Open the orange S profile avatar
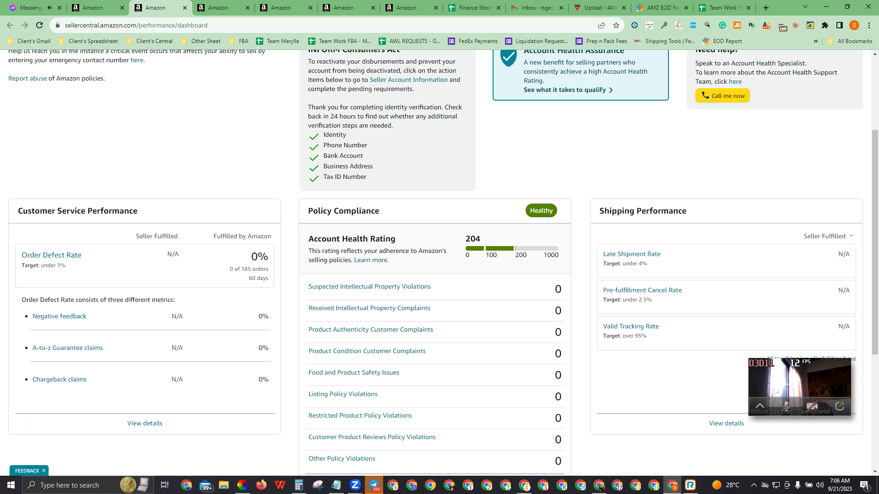 (854, 25)
